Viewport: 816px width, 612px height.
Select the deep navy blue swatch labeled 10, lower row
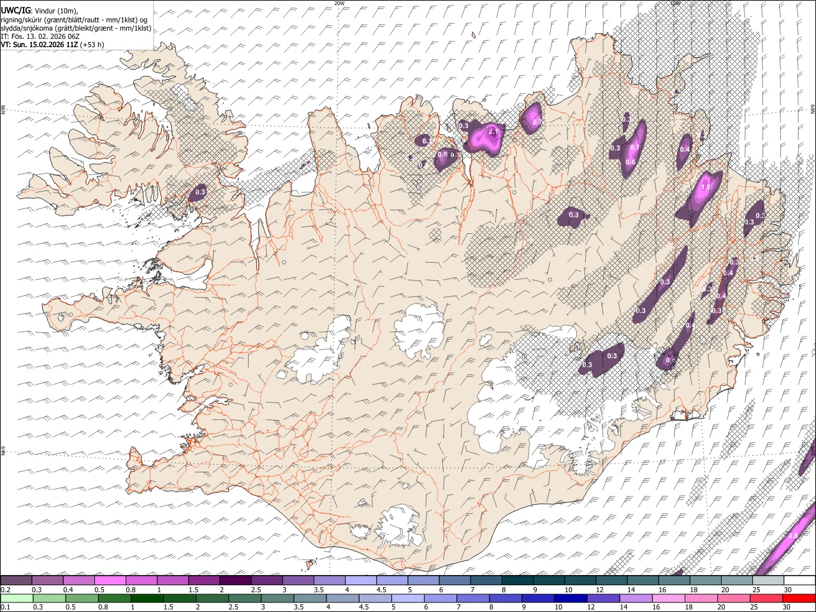pos(571,599)
